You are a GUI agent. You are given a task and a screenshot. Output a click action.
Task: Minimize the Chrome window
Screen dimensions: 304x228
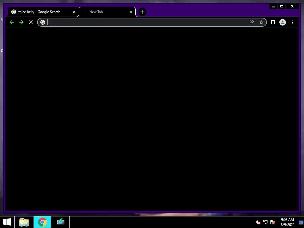click(273, 7)
